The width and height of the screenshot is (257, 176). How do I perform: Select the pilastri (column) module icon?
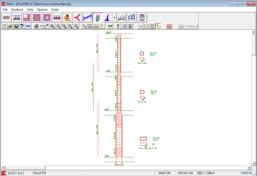[x=98, y=18]
